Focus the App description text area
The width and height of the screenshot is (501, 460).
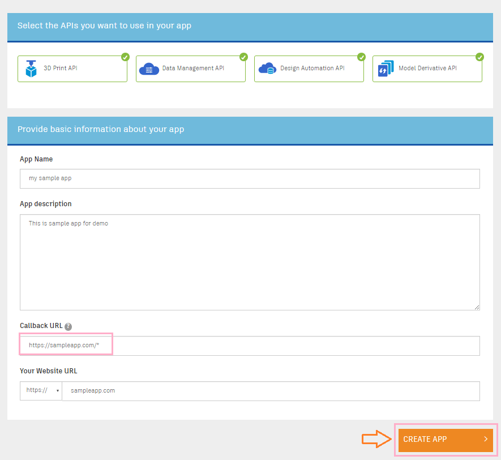(x=250, y=262)
